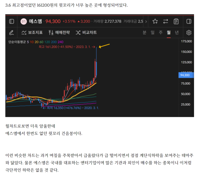Select the 월 monthly chart tab
Image resolution: width=203 pixels, height=175 pixels.
tap(169, 32)
